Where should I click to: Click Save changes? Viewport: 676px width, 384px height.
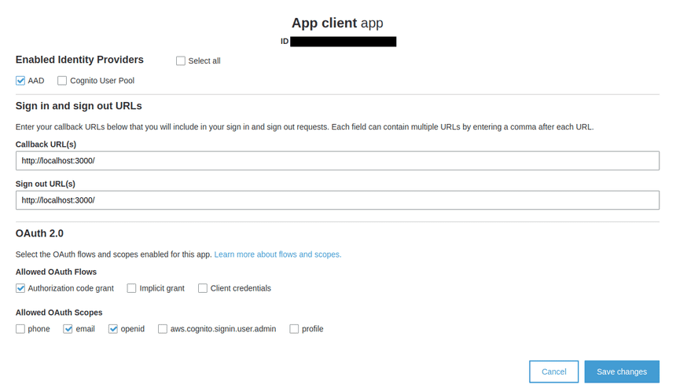(622, 371)
